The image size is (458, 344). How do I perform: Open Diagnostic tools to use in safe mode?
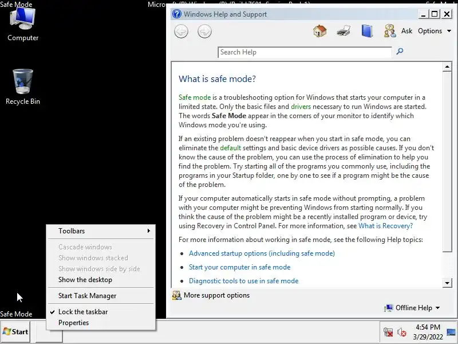tap(244, 281)
